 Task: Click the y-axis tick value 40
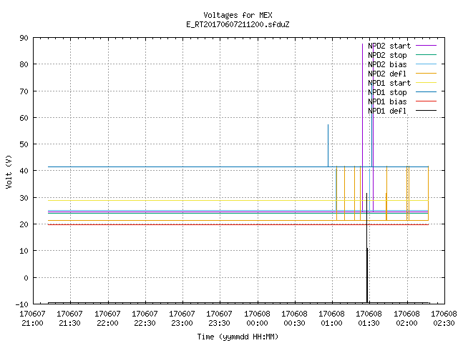24,171
